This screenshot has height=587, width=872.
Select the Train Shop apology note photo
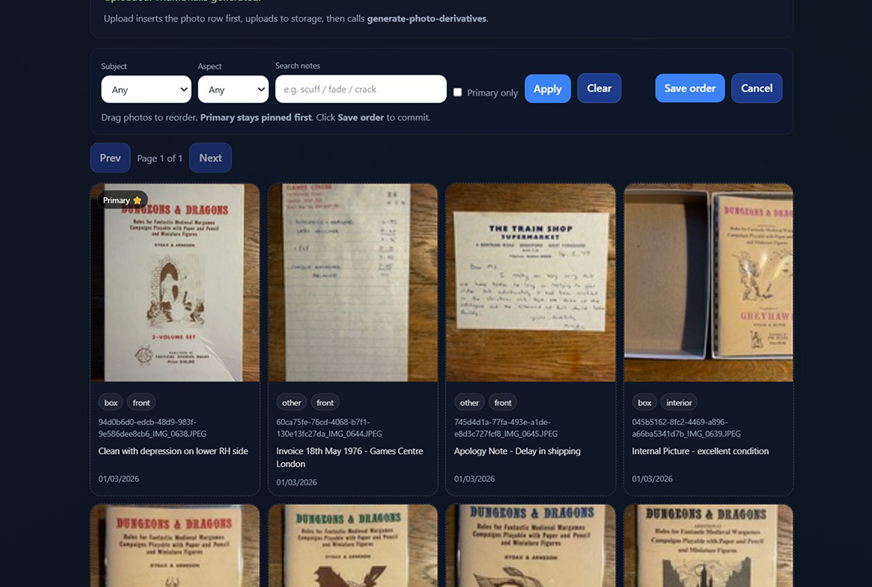pyautogui.click(x=531, y=283)
